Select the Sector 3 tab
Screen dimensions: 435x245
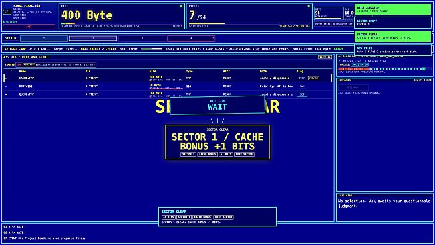(x=142, y=38)
